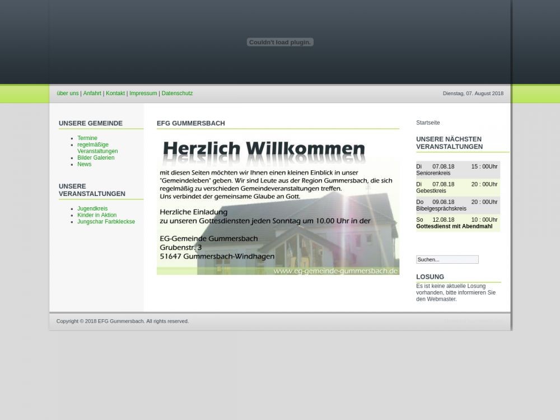Click the 'Couldn't load plugin' placeholder
This screenshot has height=420, width=560.
point(280,43)
